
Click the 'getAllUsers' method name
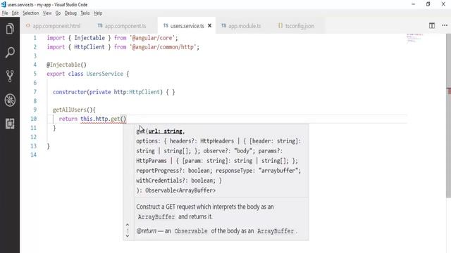[x=69, y=110]
